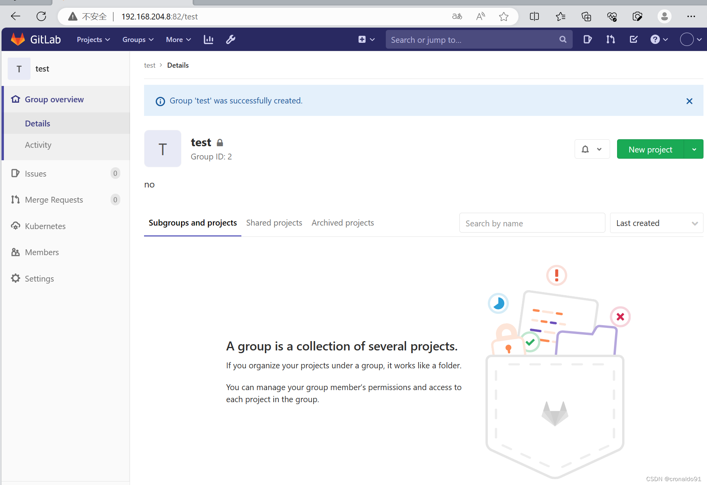Click the sidebar T group avatar
Viewport: 707px width, 485px height.
(x=19, y=69)
